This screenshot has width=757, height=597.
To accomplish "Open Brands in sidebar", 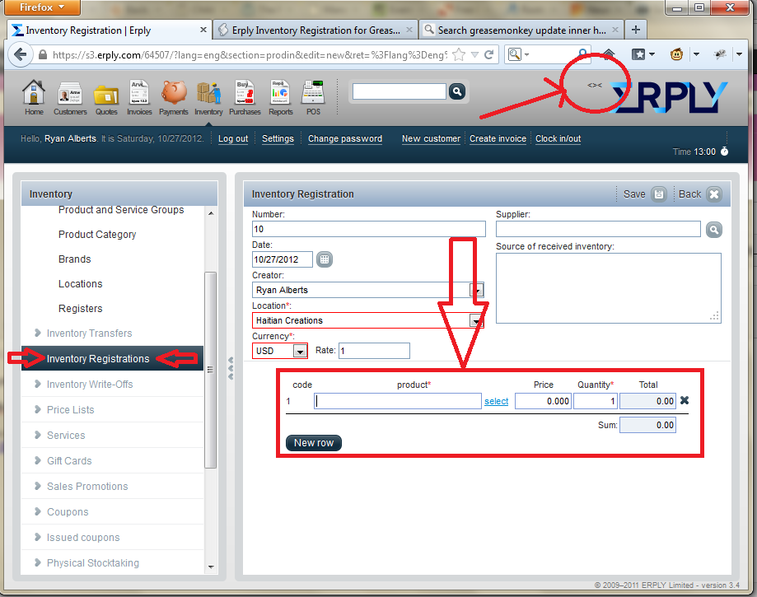I will [74, 259].
